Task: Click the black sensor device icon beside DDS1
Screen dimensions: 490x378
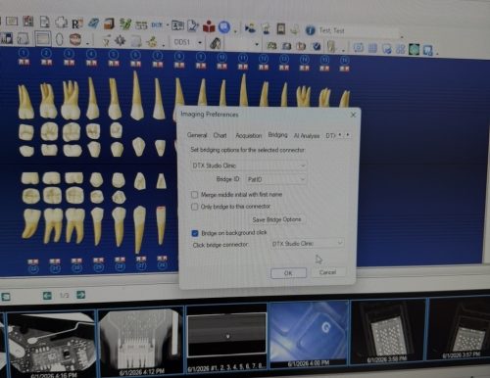Action: 215,43
